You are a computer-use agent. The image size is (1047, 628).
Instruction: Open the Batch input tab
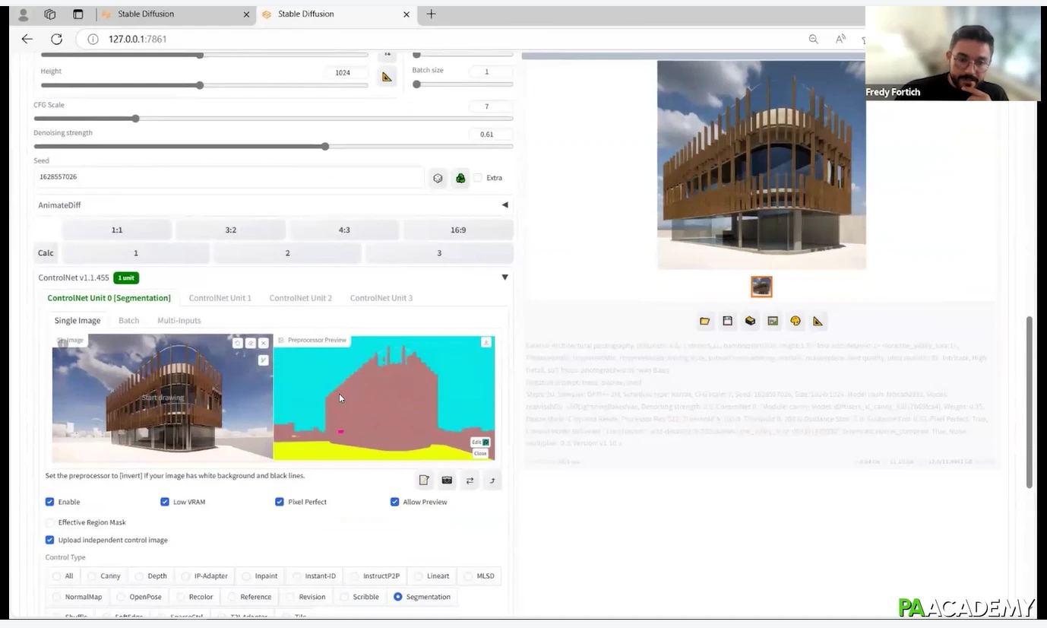[x=128, y=321]
